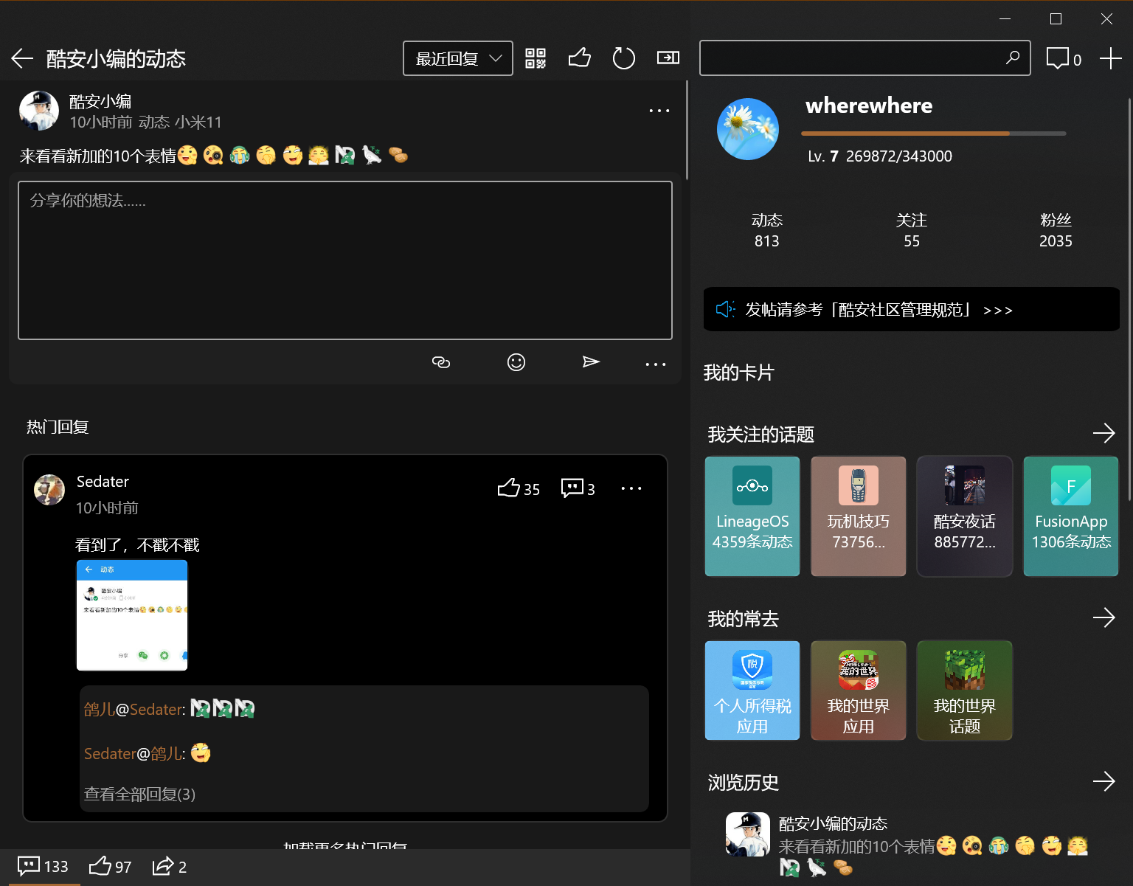This screenshot has height=886, width=1133.
Task: Click the search box in right panel
Action: point(865,58)
